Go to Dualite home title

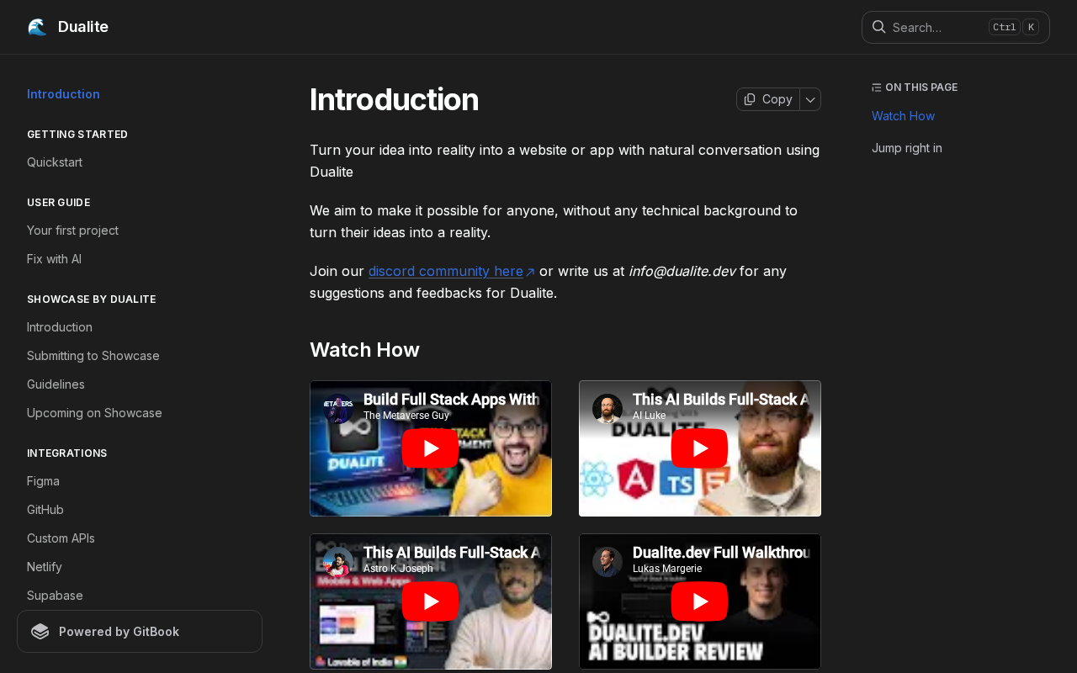[x=83, y=27]
